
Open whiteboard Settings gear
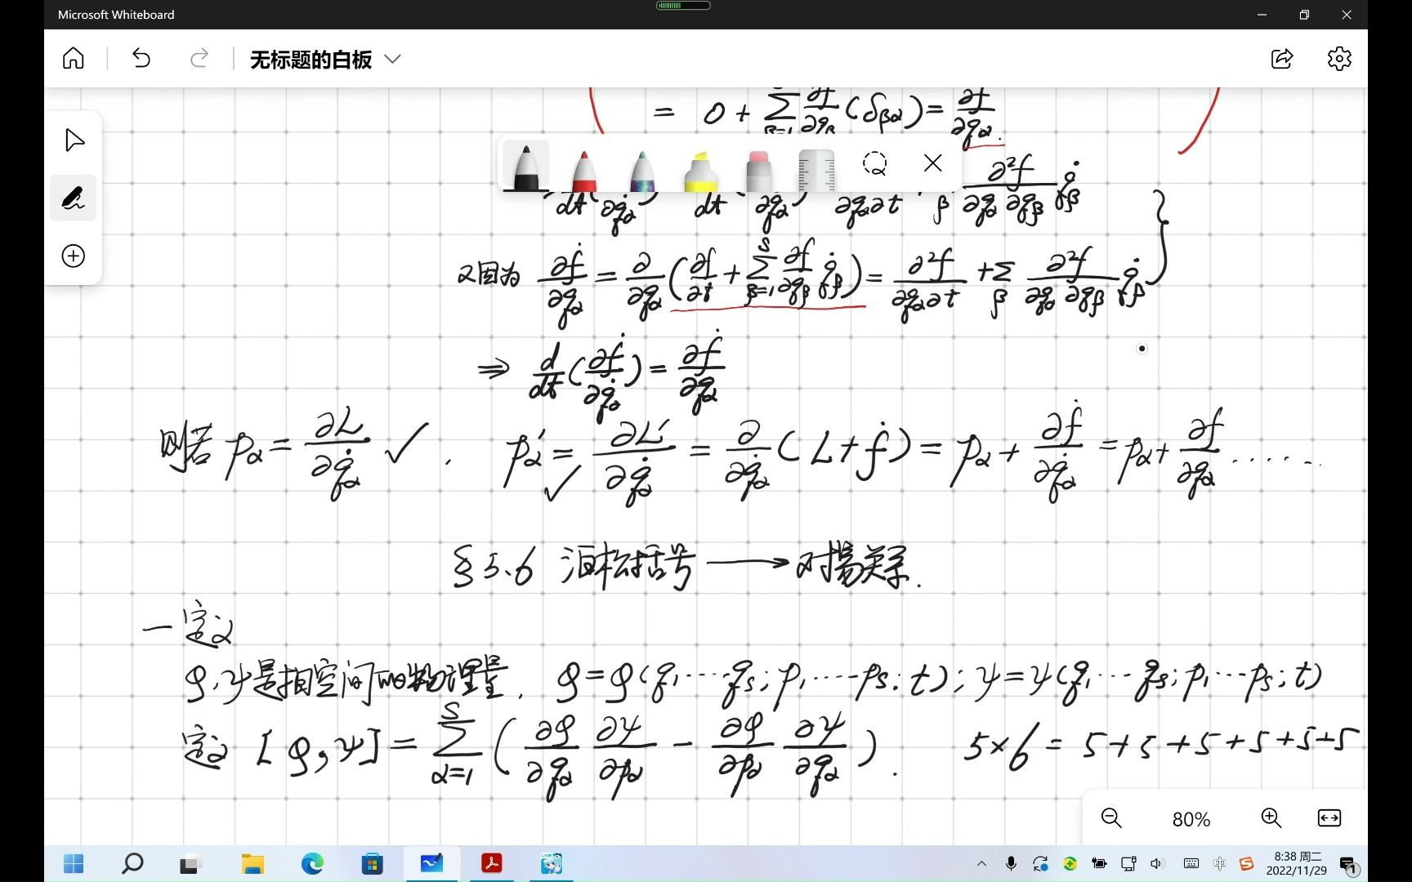point(1339,59)
